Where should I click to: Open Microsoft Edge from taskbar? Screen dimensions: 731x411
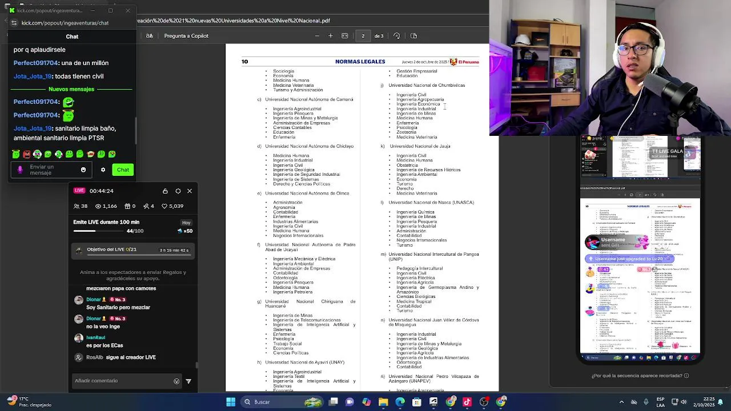pyautogui.click(x=400, y=402)
